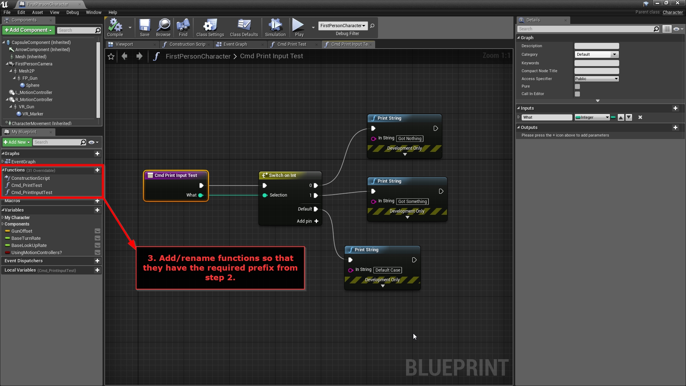Switch to the Event Graph tab
The width and height of the screenshot is (686, 386).
click(x=236, y=44)
